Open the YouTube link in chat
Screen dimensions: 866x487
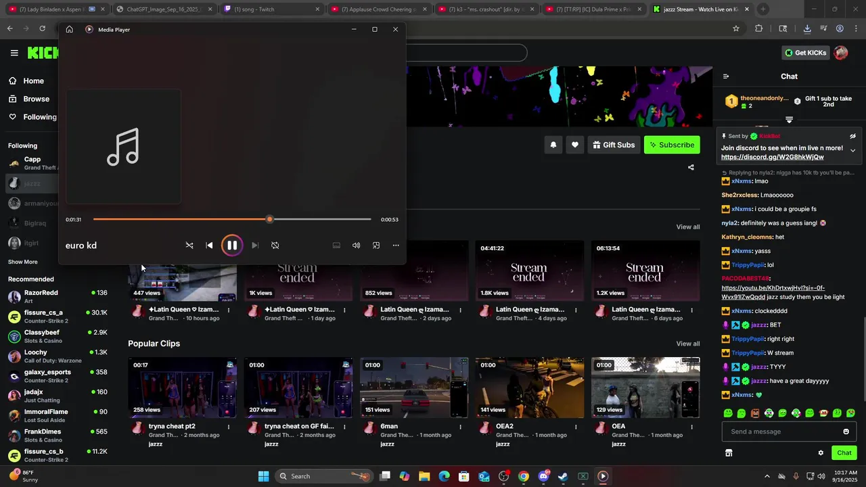(x=773, y=292)
